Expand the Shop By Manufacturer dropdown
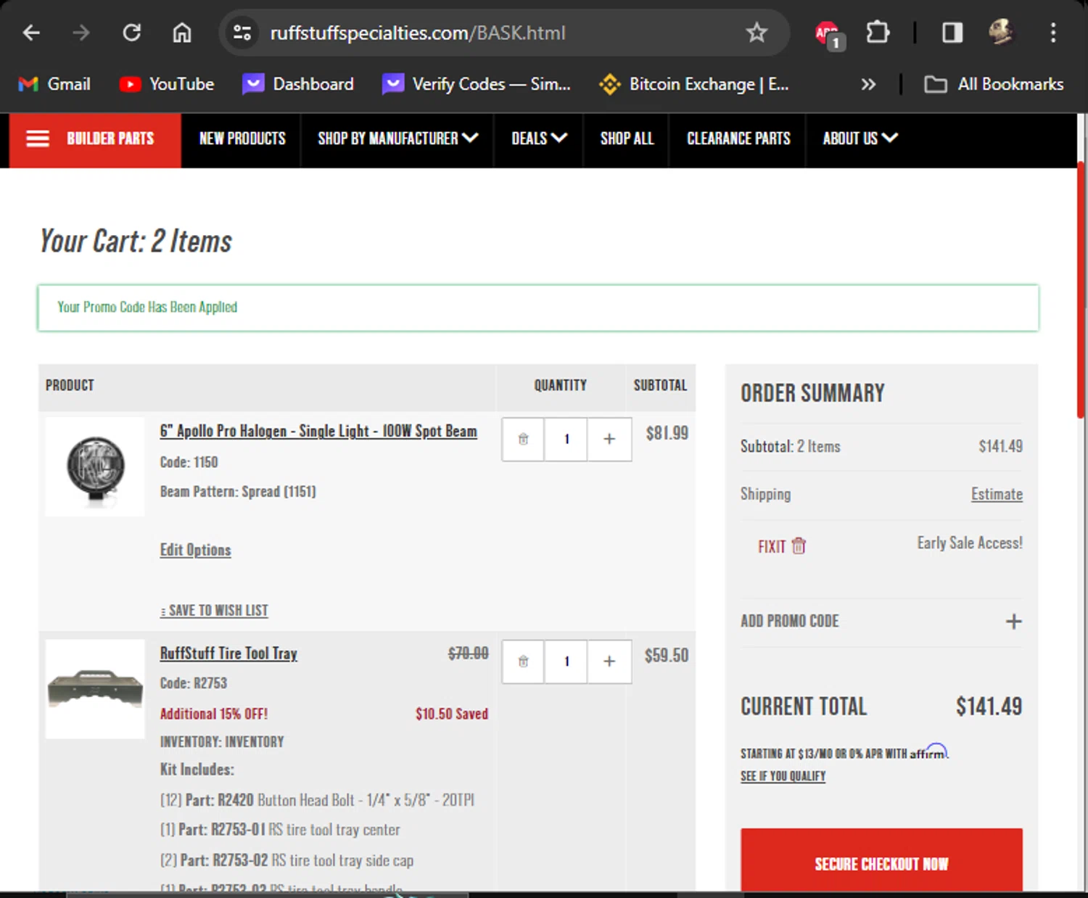The height and width of the screenshot is (898, 1088). pos(397,139)
